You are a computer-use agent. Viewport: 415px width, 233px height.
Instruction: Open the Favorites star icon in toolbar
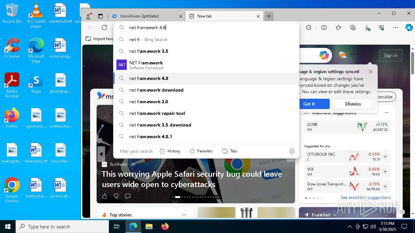coord(338,28)
